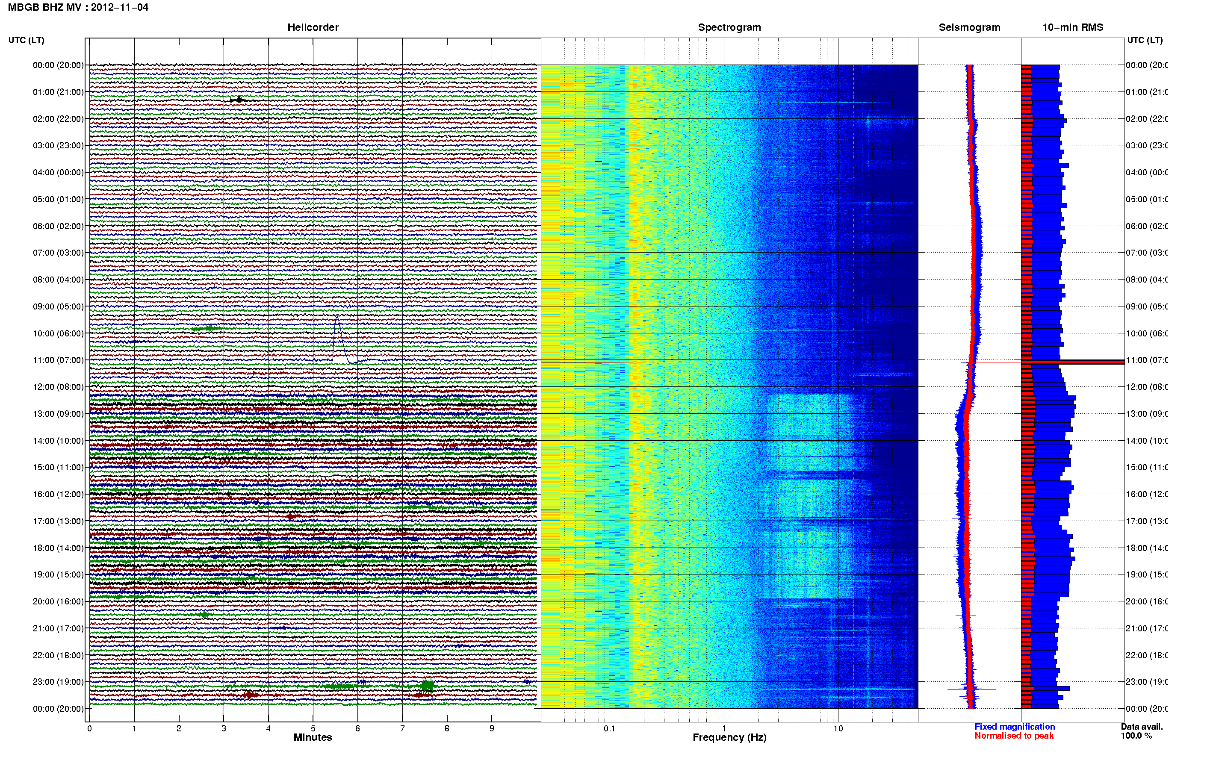Click the 'Helicorder' panel heading
This screenshot has width=1216, height=760.
[313, 27]
